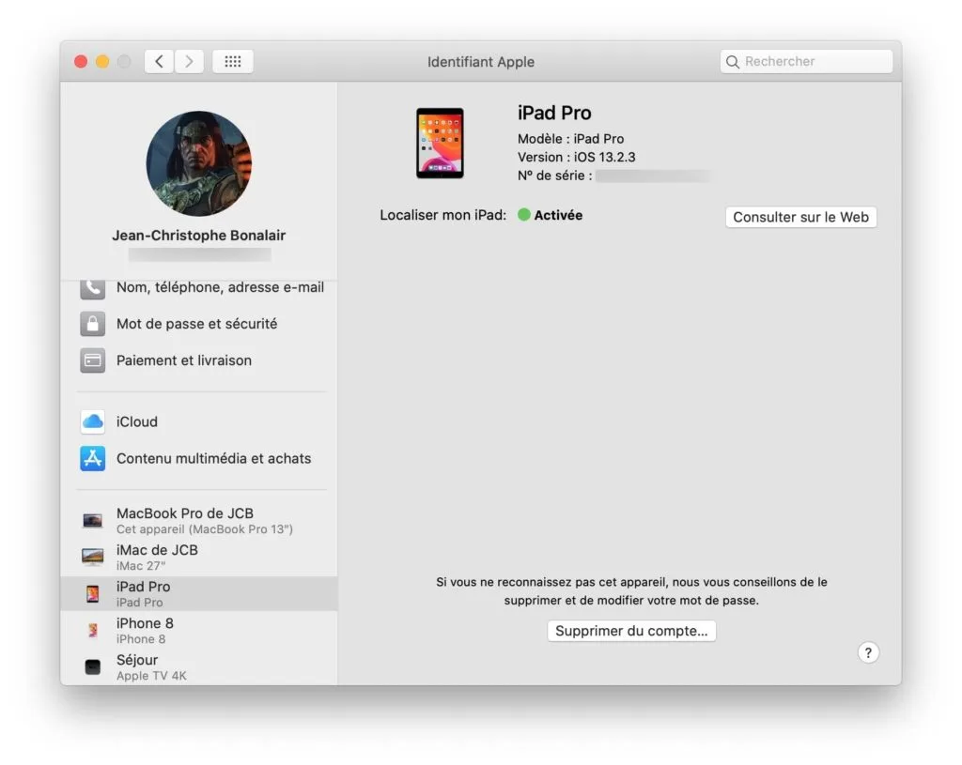Click the Rechercher search field
This screenshot has width=962, height=765.
click(x=806, y=61)
